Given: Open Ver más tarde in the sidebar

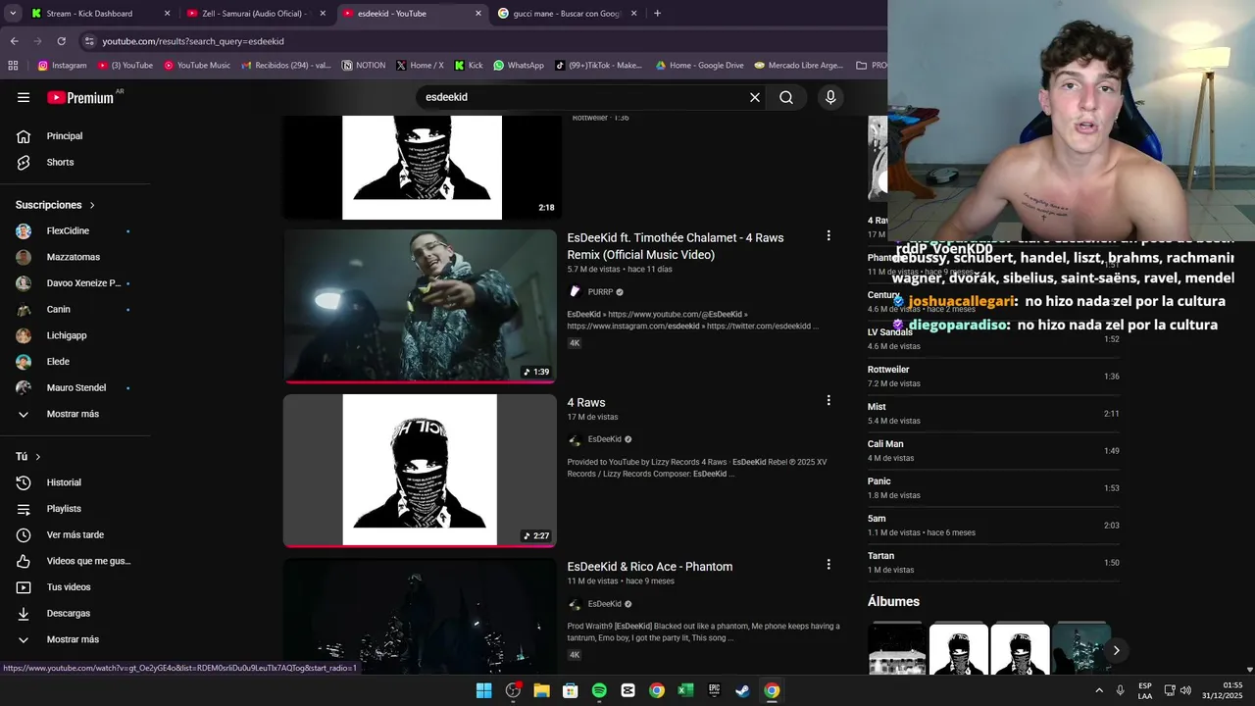Looking at the screenshot, I should point(75,534).
